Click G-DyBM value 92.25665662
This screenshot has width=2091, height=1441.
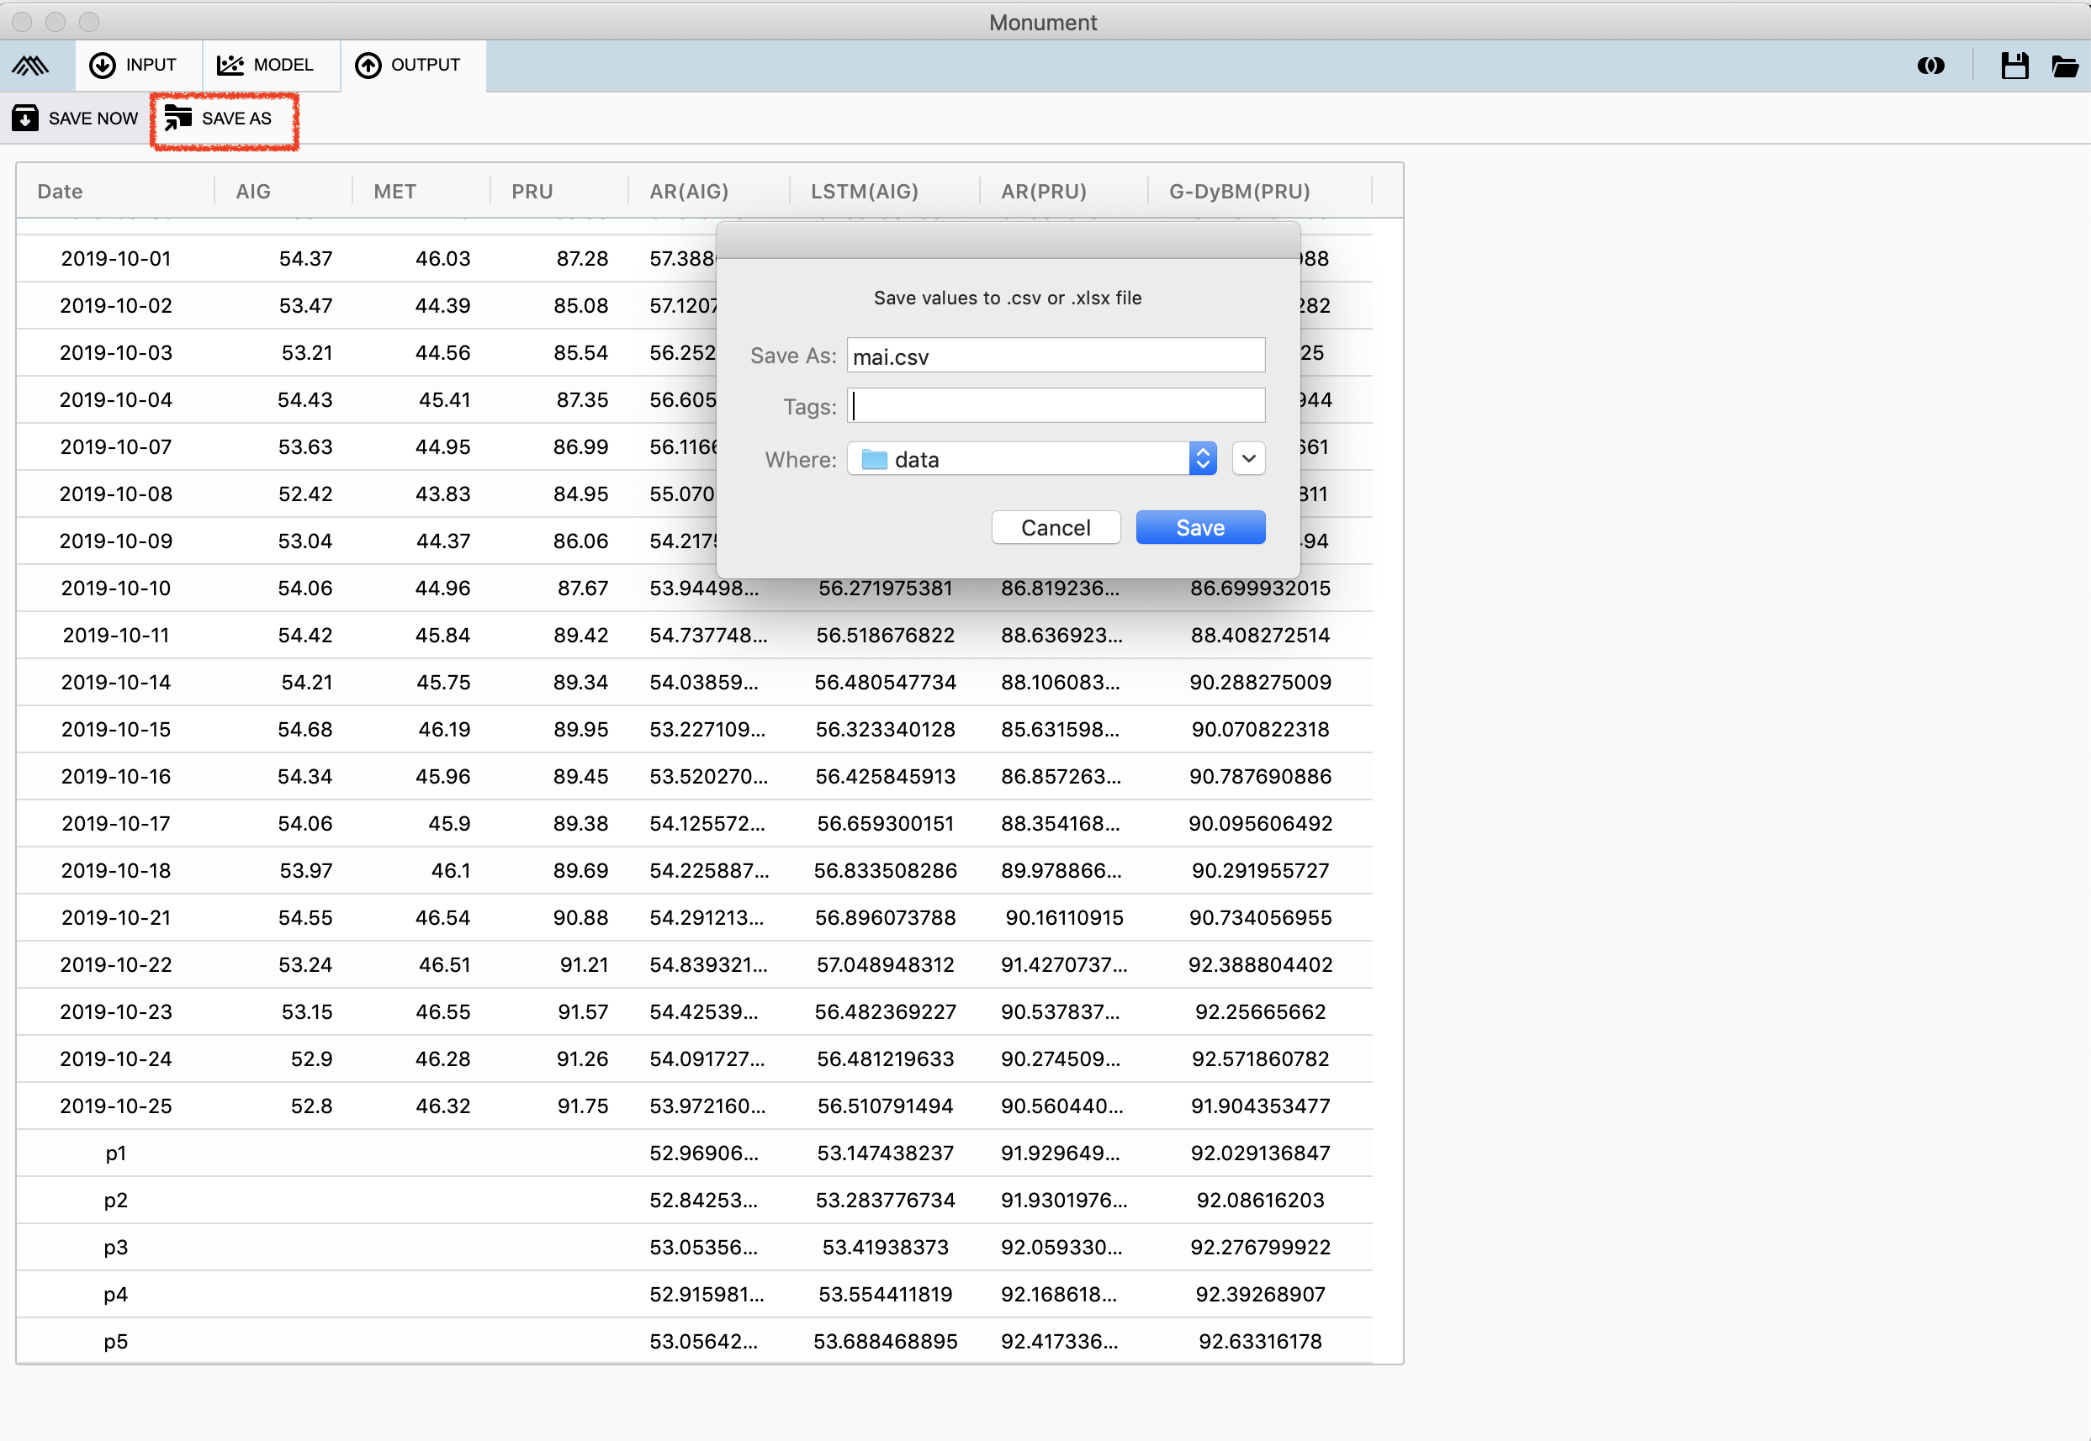(x=1260, y=1012)
